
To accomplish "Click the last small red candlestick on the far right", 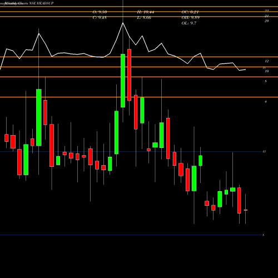I will 246,210.
